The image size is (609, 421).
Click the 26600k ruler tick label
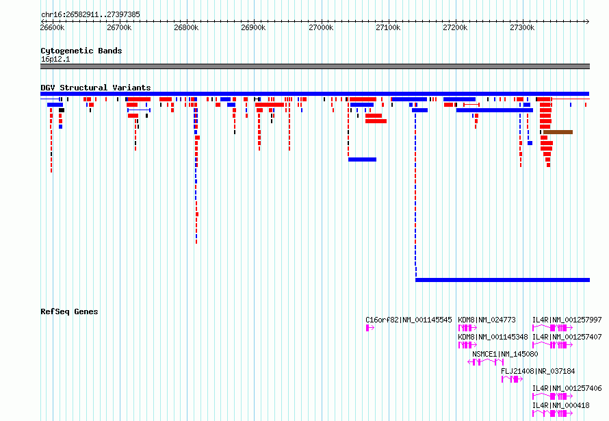coord(53,27)
